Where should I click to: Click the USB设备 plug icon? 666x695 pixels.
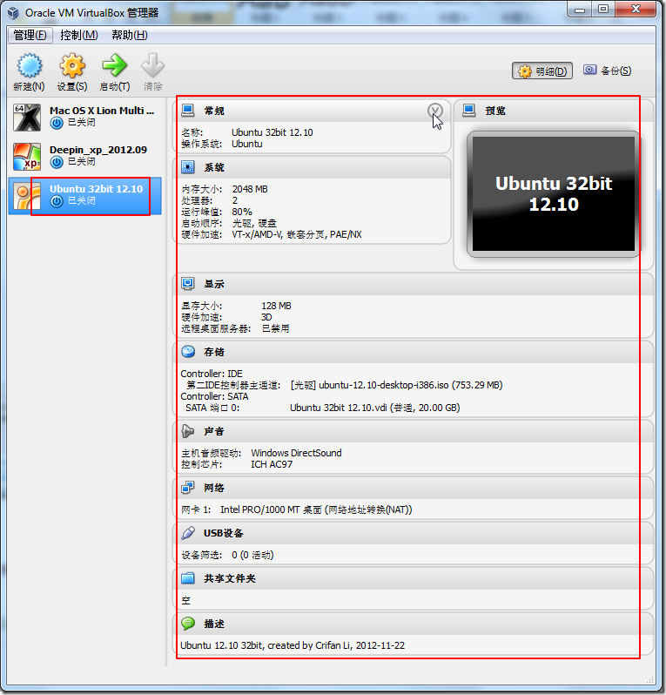pos(188,533)
